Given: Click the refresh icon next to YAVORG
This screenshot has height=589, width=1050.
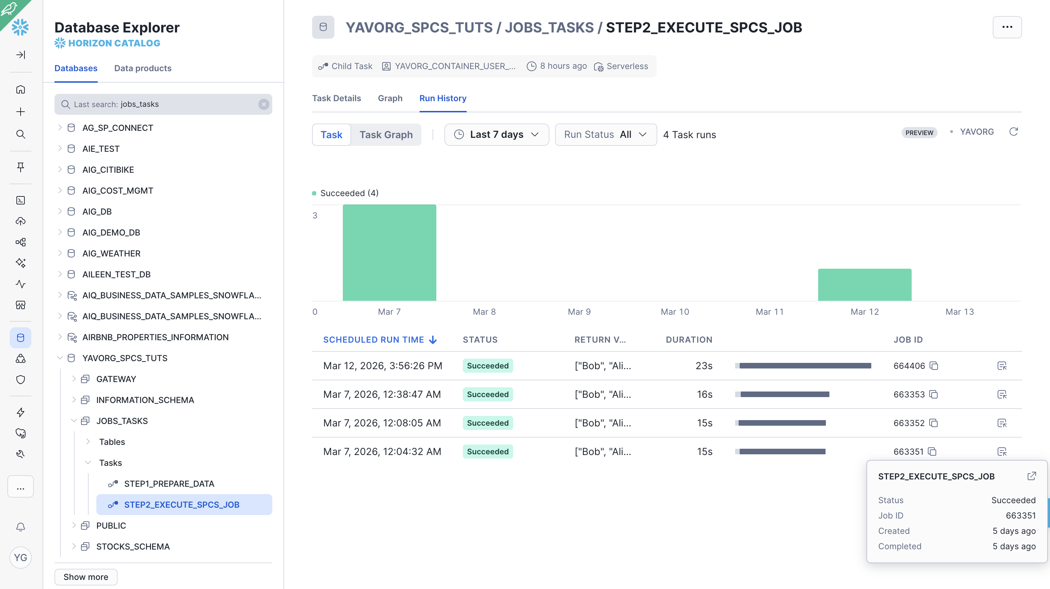Looking at the screenshot, I should [1013, 132].
